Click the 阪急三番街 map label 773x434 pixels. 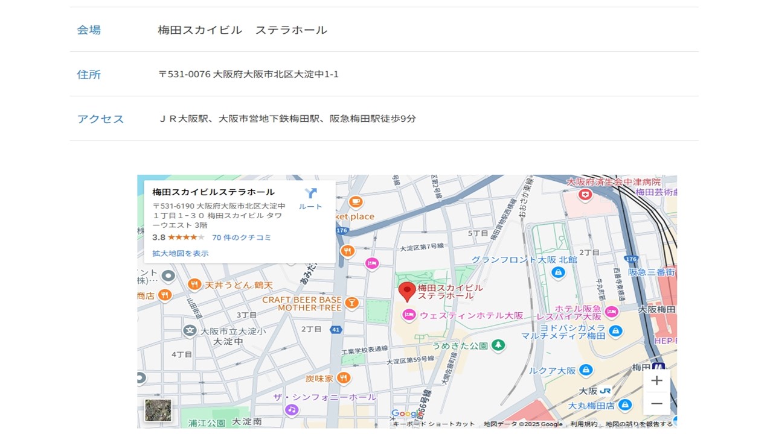650,272
